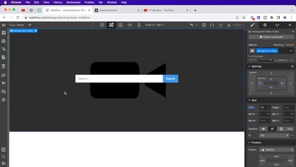Open the Navigator panel
Viewport: 296px width, 167px height.
coord(4,49)
